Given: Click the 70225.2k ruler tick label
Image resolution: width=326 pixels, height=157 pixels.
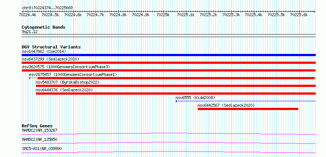Looking at the screenshot, I should coord(208,15).
